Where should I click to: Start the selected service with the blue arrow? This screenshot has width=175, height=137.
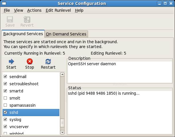(11, 61)
